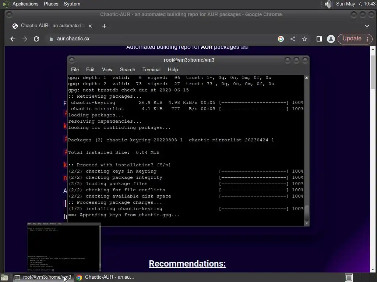Viewport: 377px width, 282px height.
Task: Click "next trustdb check due at 2023-06-15" line
Action: [x=128, y=90]
